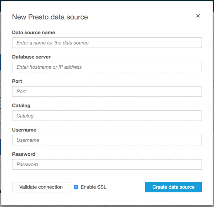Uncheck the Enable SSL checkbox
Screen dimensions: 214x207
76,187
